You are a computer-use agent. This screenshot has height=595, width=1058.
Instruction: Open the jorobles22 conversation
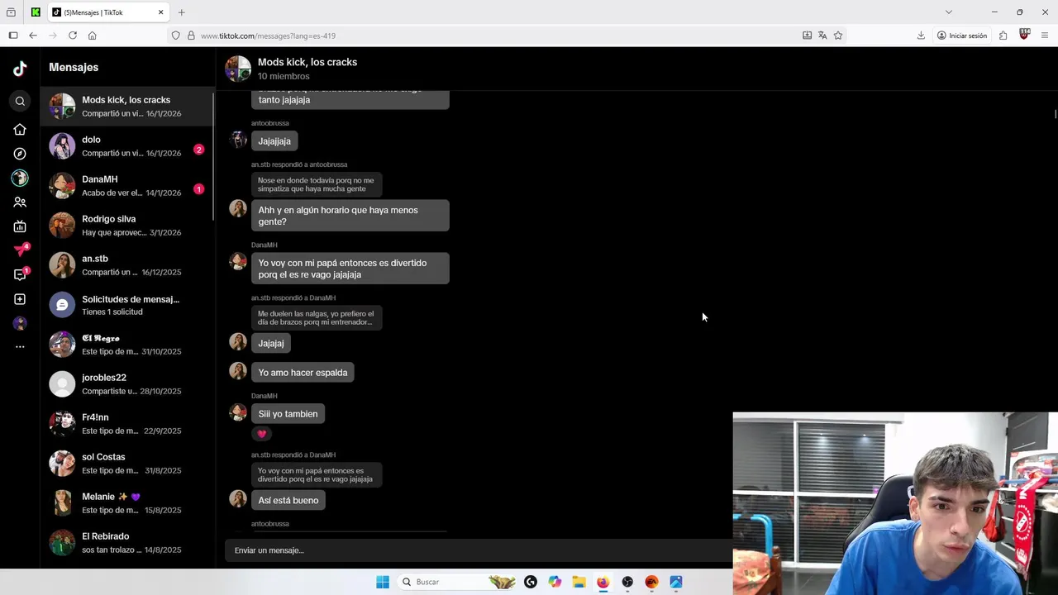(x=126, y=383)
